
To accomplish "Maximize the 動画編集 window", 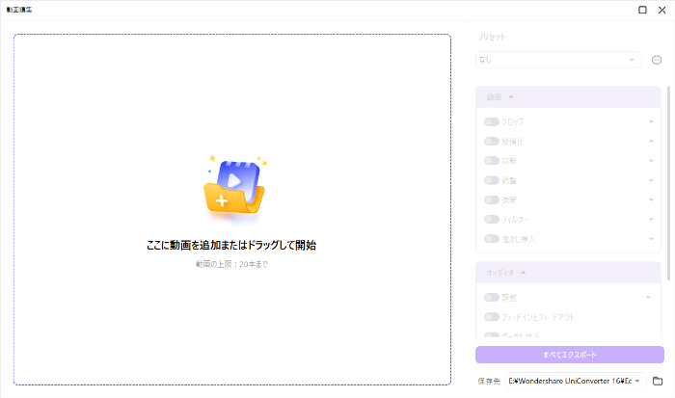I will click(642, 10).
